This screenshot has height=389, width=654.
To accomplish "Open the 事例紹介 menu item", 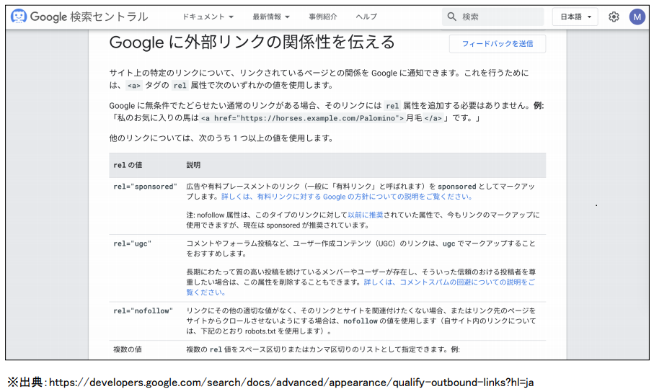I will pos(323,17).
